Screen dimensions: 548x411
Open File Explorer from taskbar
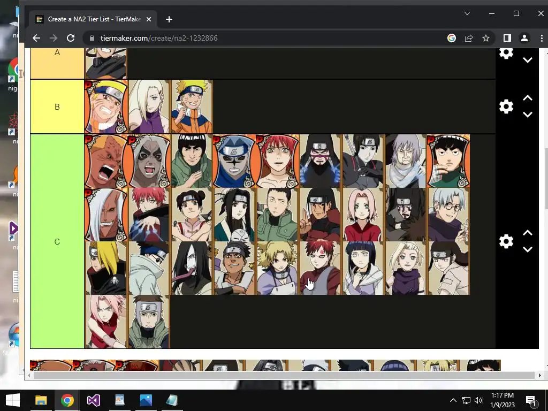click(41, 400)
